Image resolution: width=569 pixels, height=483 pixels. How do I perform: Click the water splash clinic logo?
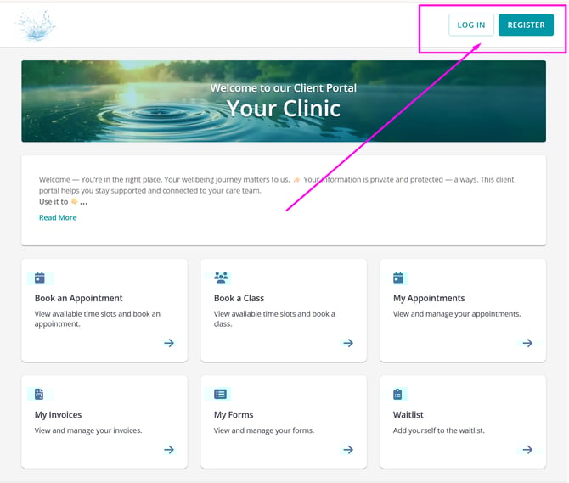[36, 25]
